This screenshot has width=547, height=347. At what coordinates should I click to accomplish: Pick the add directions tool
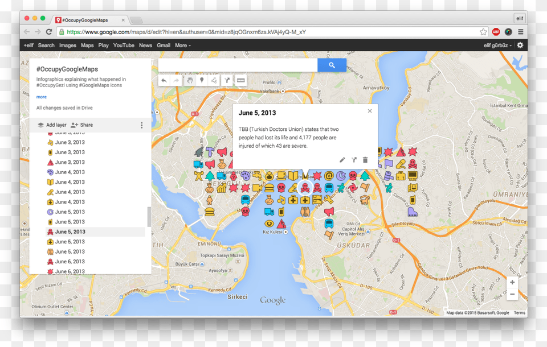pyautogui.click(x=227, y=81)
